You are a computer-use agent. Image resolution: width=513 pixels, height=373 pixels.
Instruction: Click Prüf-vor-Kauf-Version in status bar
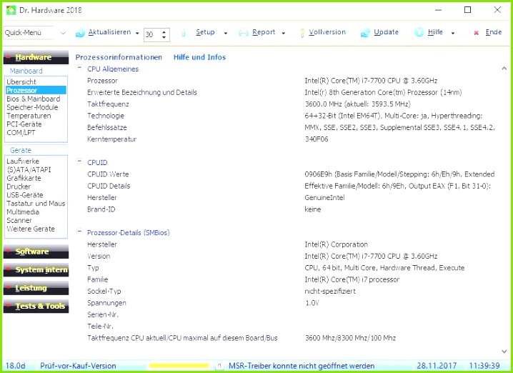(78, 366)
